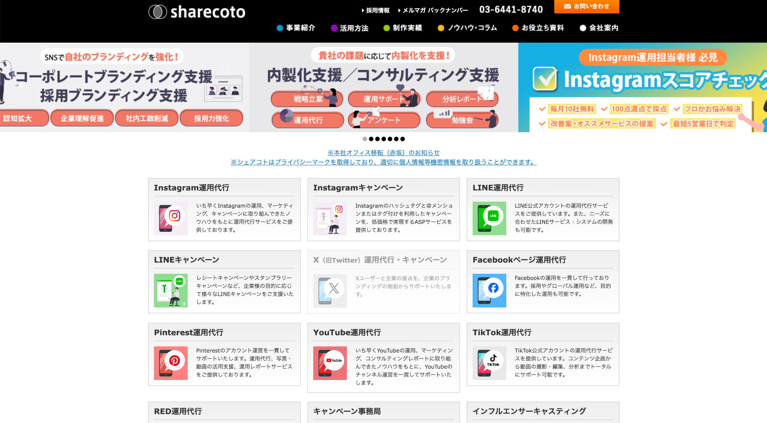Open the 事業紹介 menu

tap(296, 28)
